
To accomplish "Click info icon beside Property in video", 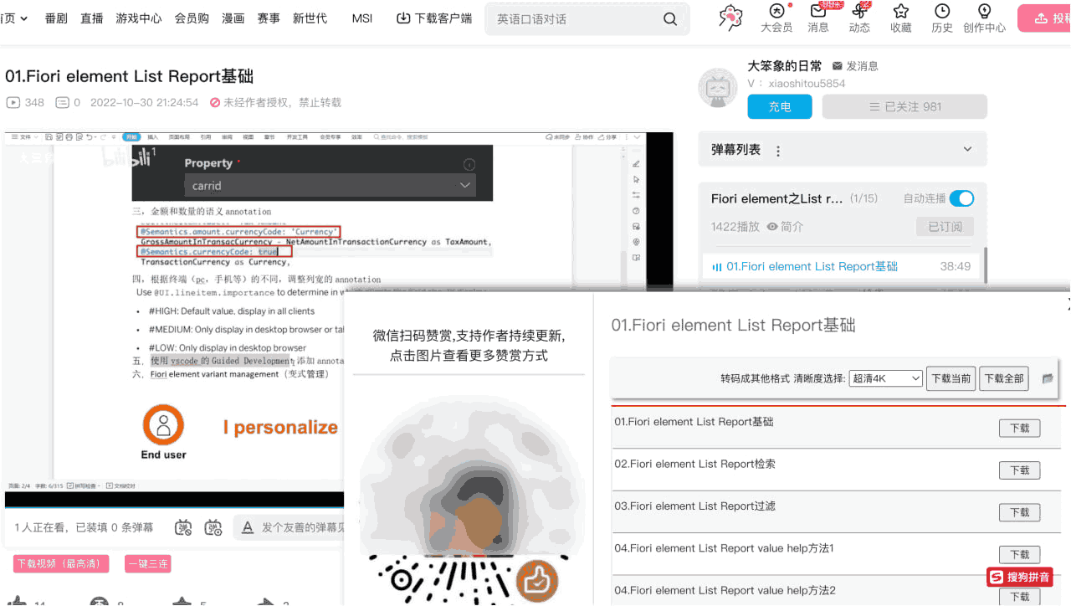I will [469, 164].
